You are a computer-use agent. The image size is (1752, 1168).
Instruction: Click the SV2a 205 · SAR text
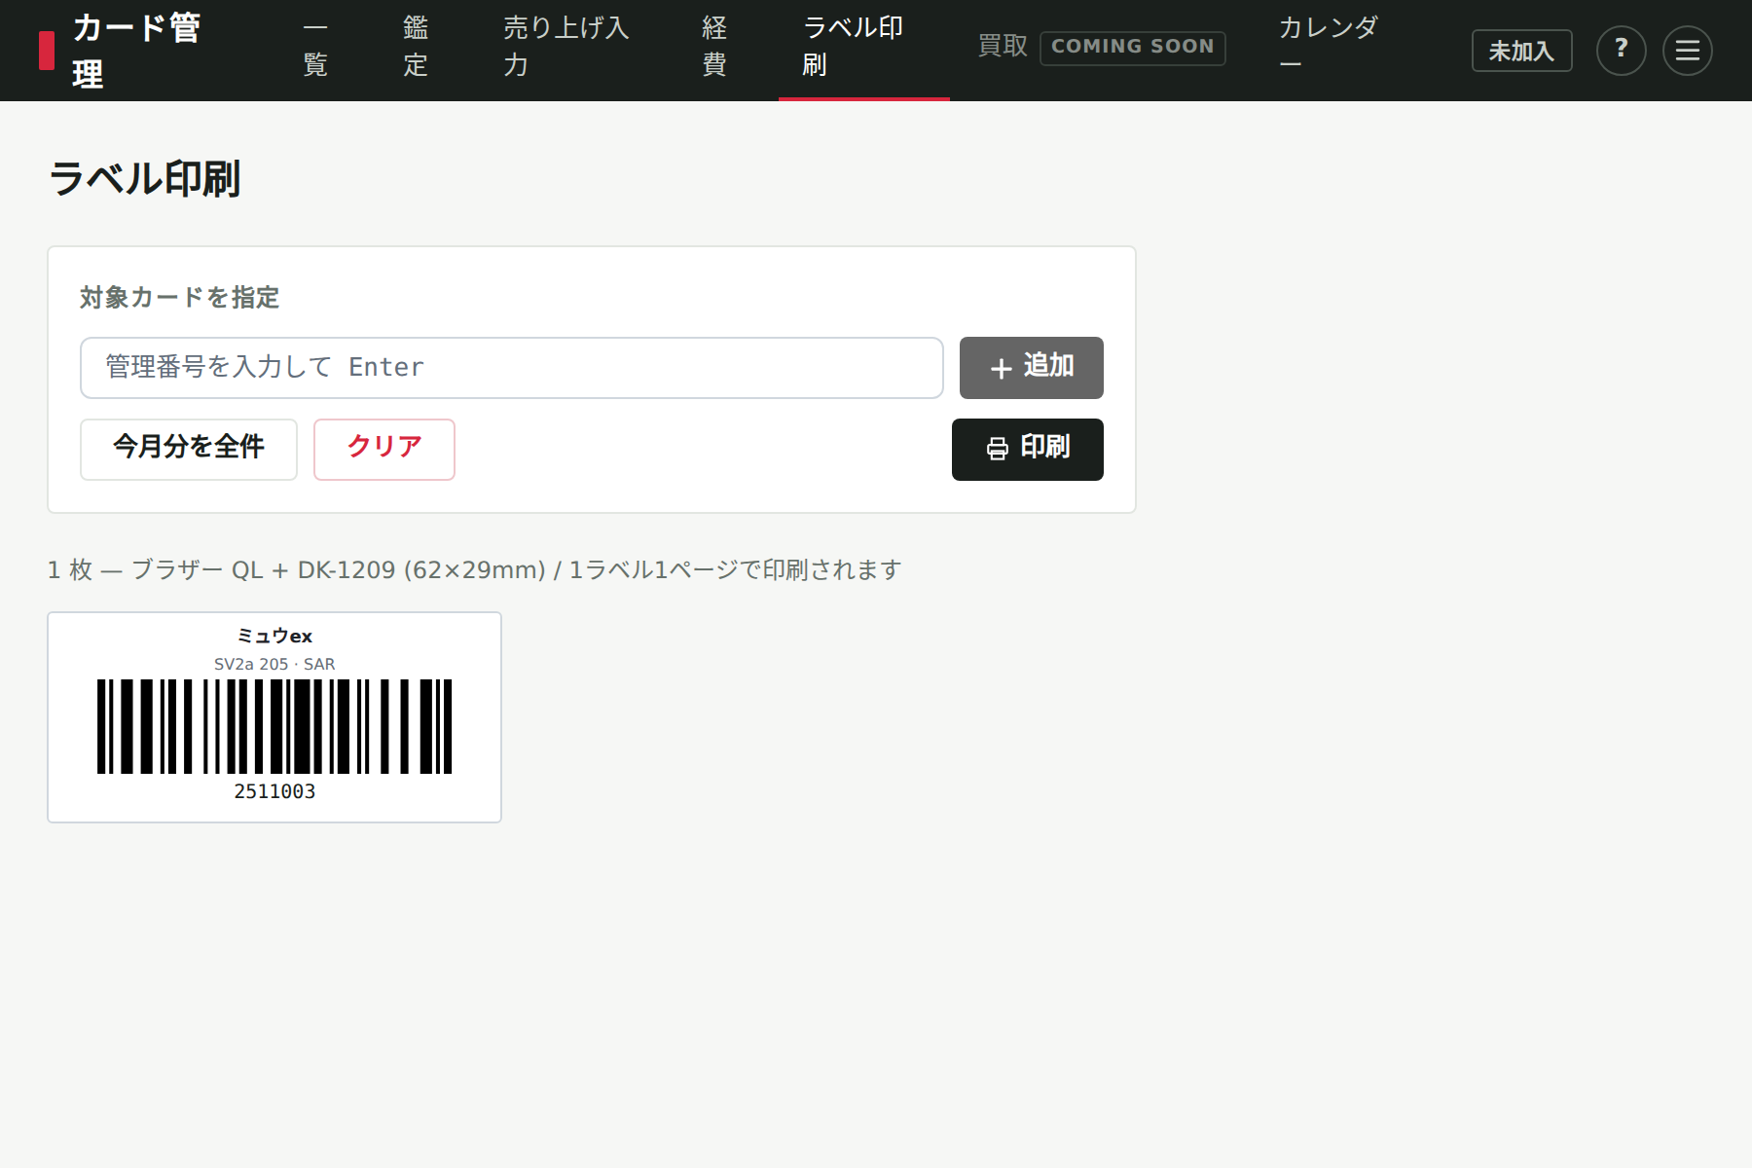tap(274, 664)
